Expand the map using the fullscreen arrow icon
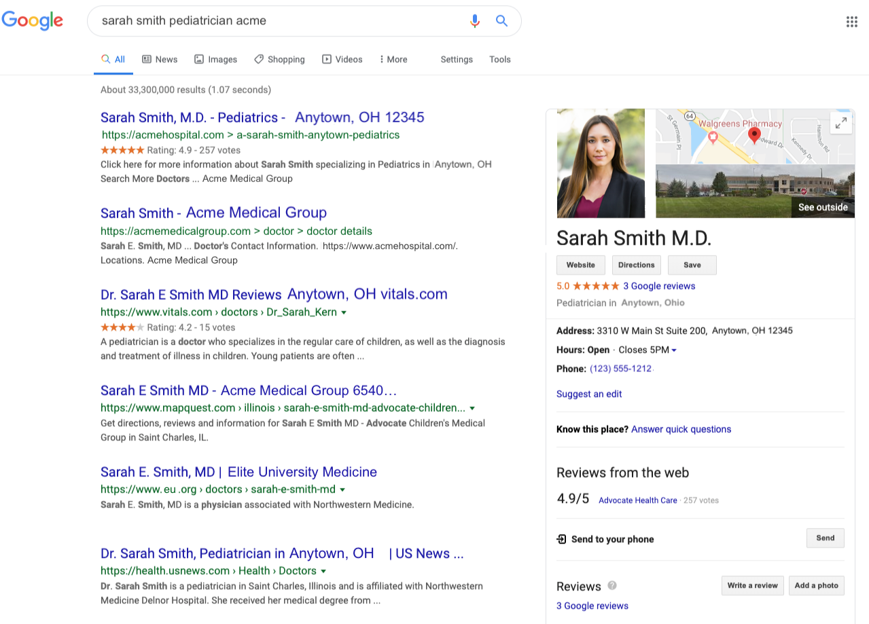869x624 pixels. pos(841,124)
